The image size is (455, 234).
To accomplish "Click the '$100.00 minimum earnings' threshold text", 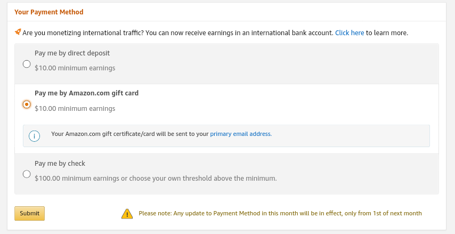I will pos(156,178).
